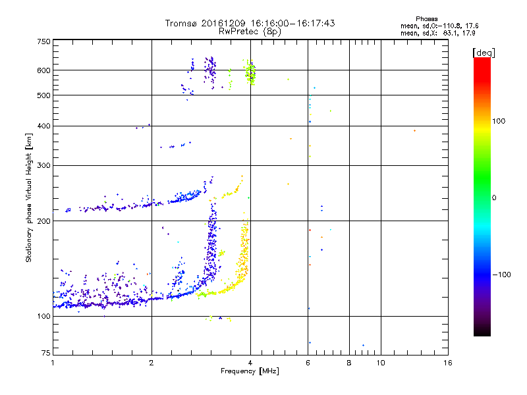Click the 'mean, sd,X: 83.1, 17.9' statistics line
The width and height of the screenshot is (527, 395).
coord(437,33)
